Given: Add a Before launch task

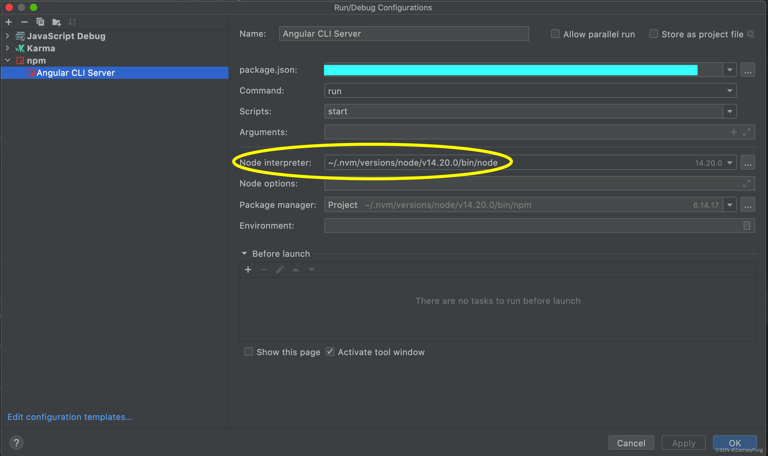Looking at the screenshot, I should (x=248, y=270).
